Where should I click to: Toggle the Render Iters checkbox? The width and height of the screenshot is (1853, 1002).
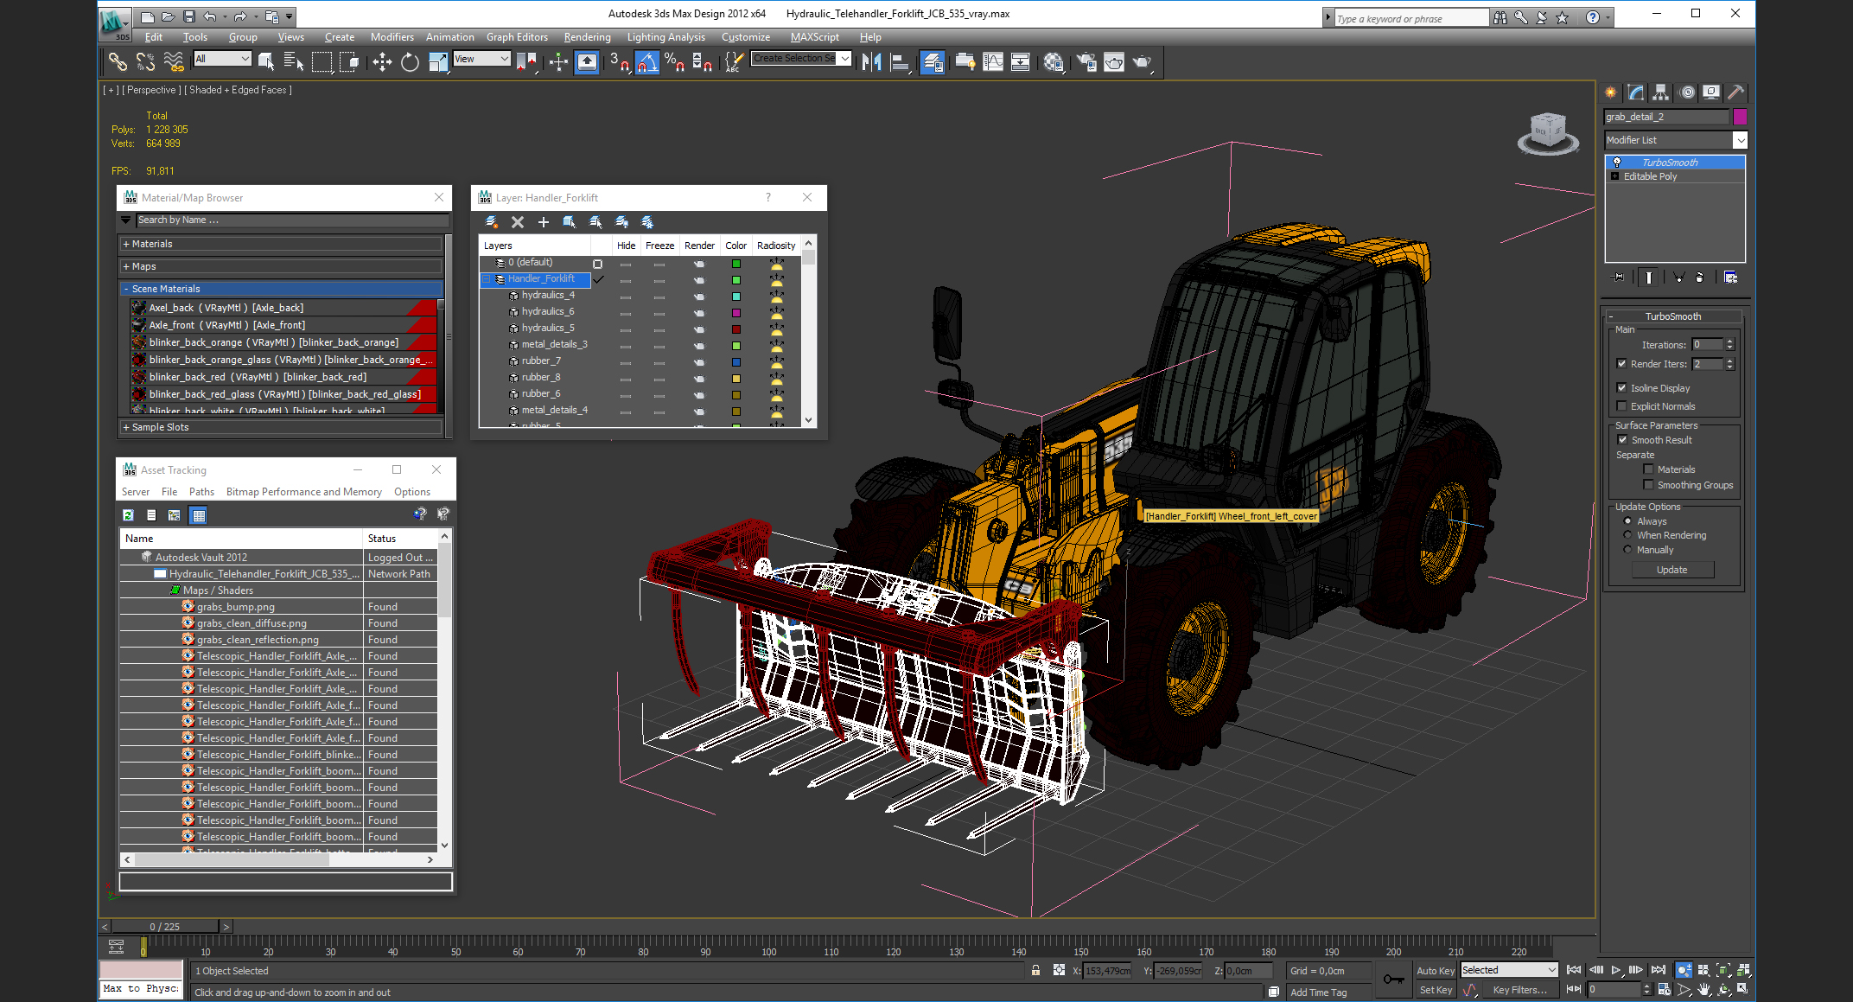coord(1621,364)
